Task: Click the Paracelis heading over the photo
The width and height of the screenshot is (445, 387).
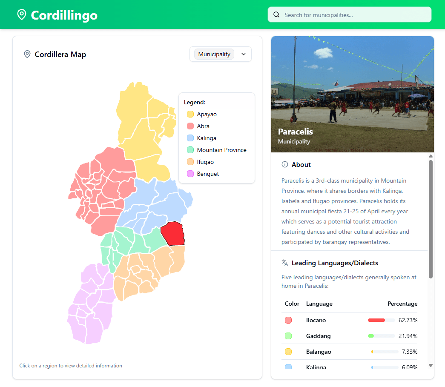Action: (296, 132)
